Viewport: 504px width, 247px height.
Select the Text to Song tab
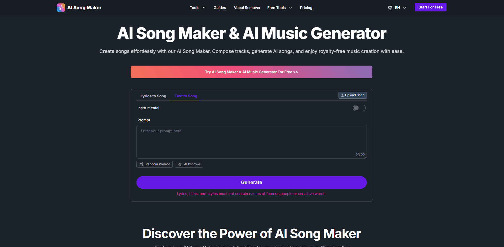[x=186, y=96]
